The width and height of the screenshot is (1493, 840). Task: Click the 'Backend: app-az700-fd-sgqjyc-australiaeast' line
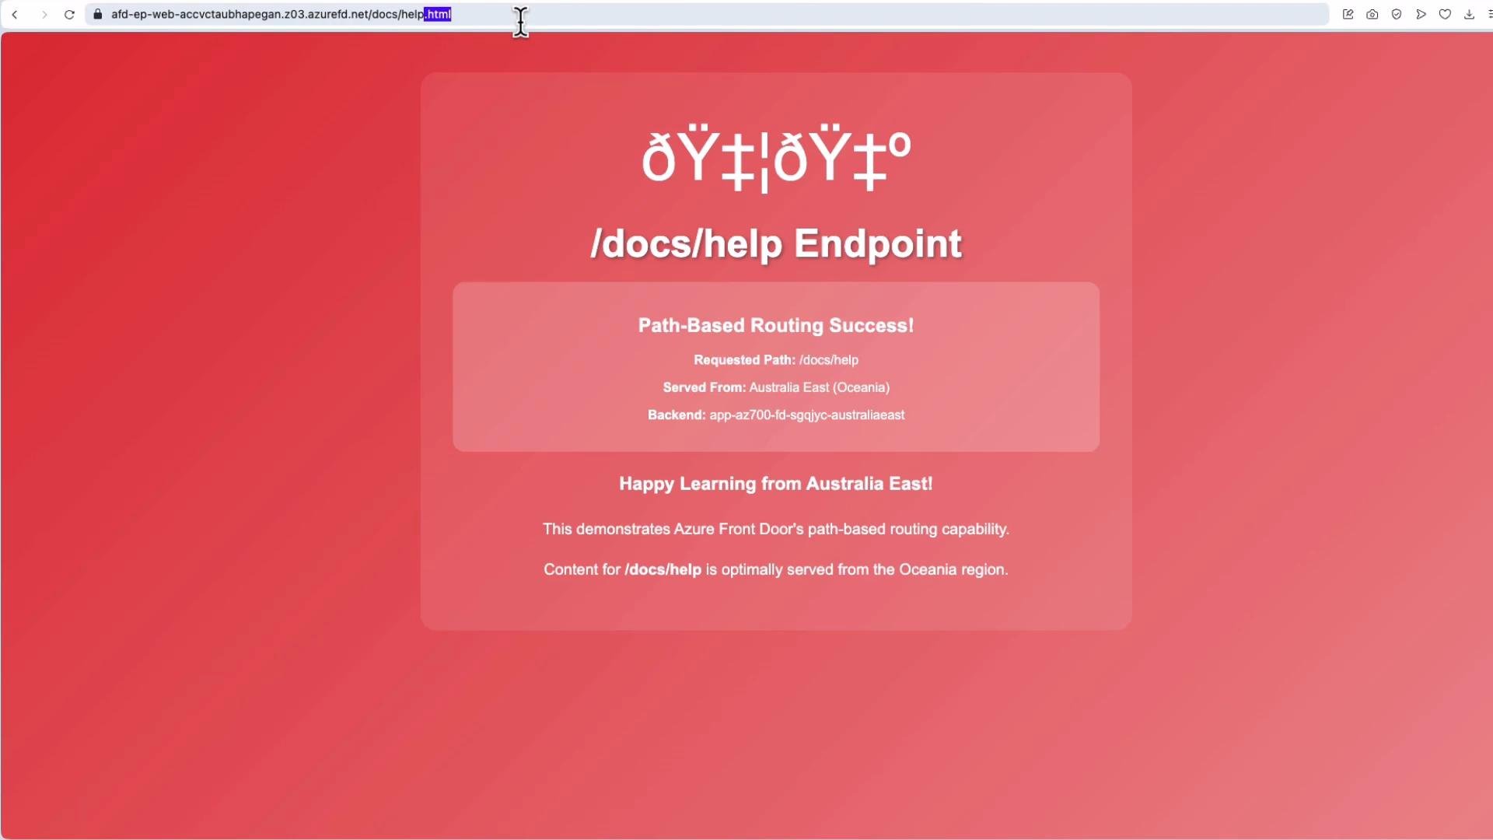776,415
